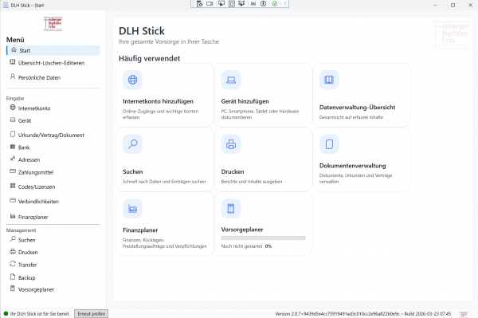Viewport: 478px width, 318px height.
Task: Click the accessibility icon in debug toolbar
Action: (x=264, y=4)
